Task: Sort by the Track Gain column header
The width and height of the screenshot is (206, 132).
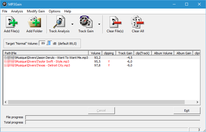Action: [x=125, y=53]
